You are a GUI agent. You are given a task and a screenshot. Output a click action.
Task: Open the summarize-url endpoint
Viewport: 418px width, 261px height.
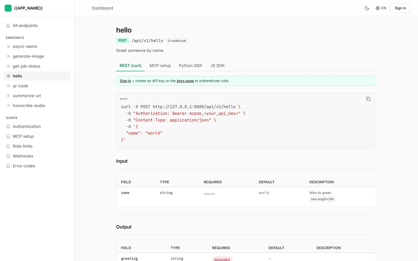pos(37,96)
